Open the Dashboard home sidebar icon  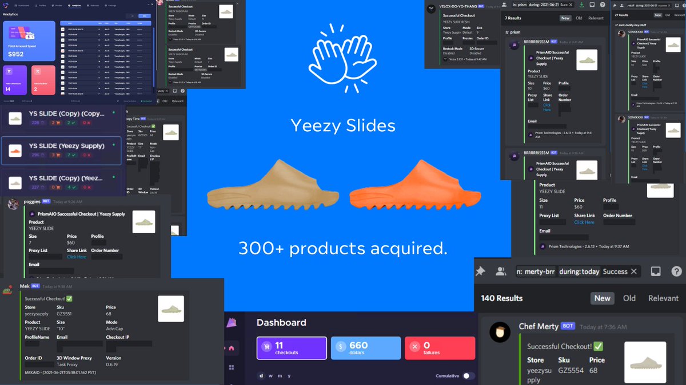pos(231,348)
